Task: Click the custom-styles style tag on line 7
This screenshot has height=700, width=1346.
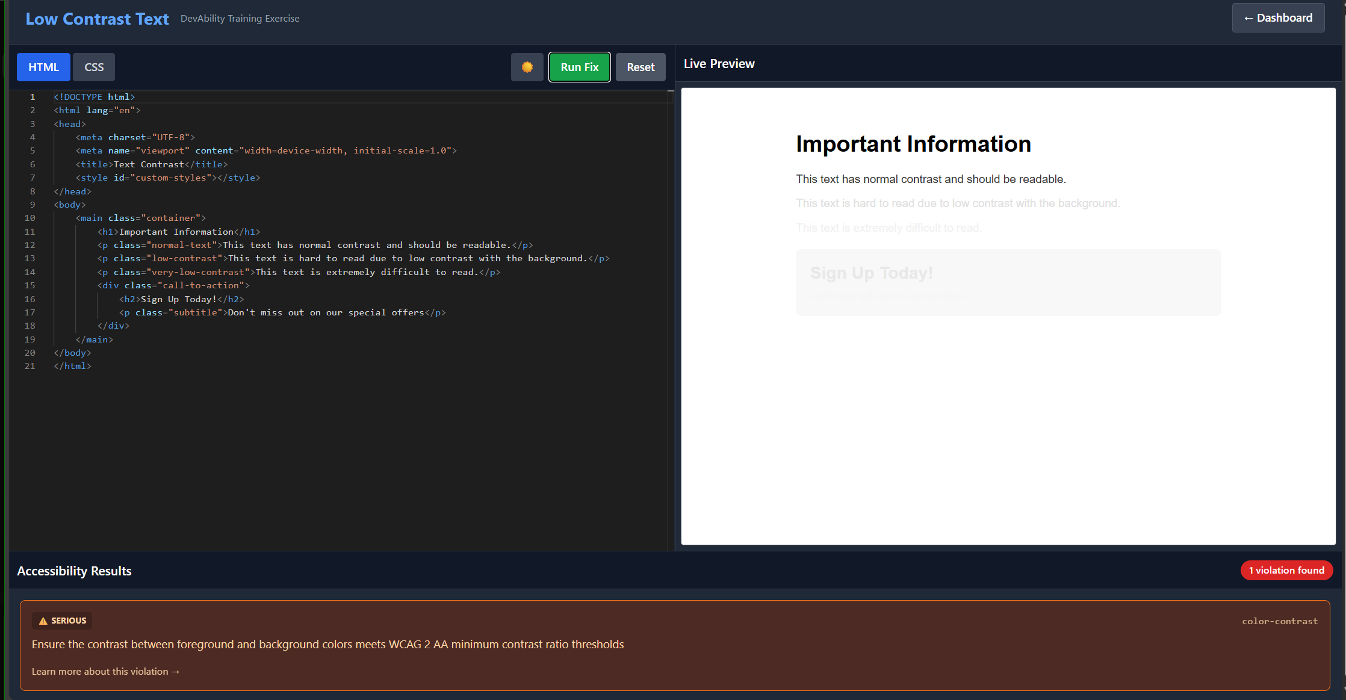Action: coord(169,178)
